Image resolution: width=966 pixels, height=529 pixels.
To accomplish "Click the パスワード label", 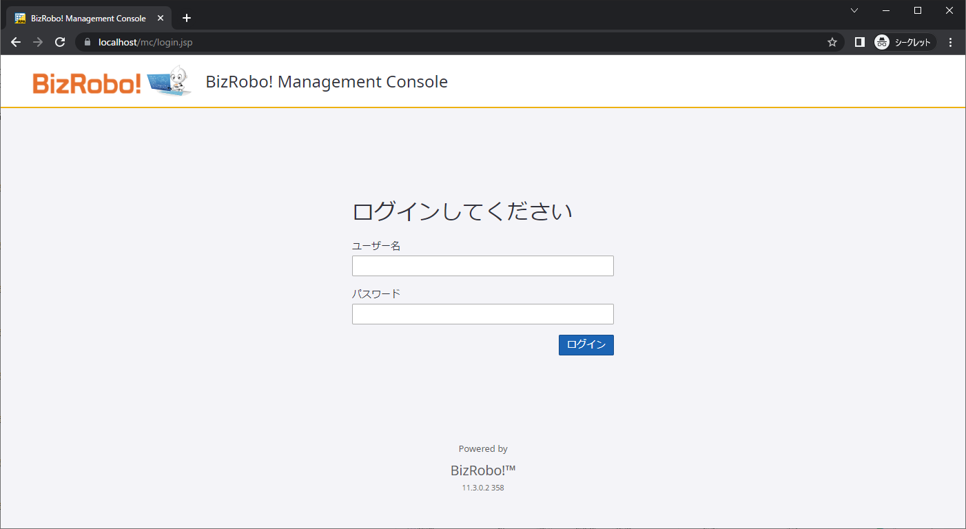I will tap(376, 293).
